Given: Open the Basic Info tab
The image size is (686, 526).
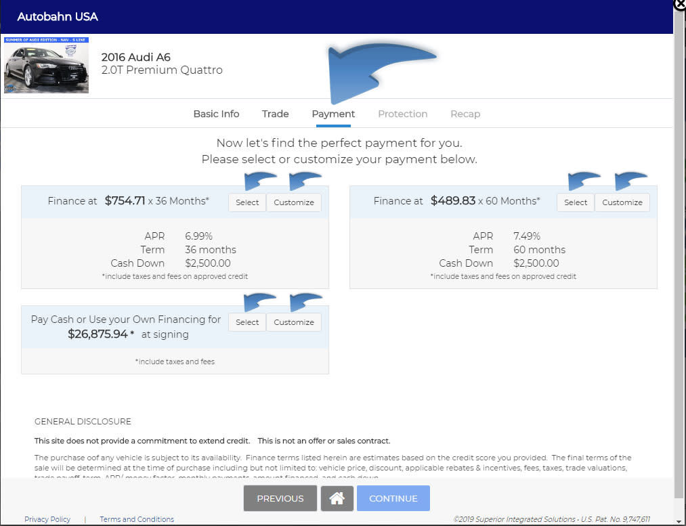Looking at the screenshot, I should (x=216, y=114).
